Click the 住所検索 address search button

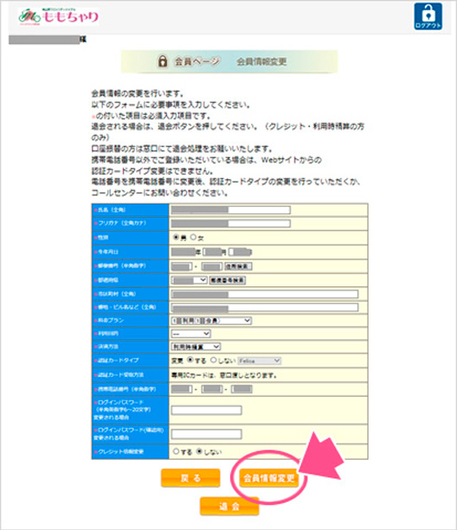[x=239, y=266]
